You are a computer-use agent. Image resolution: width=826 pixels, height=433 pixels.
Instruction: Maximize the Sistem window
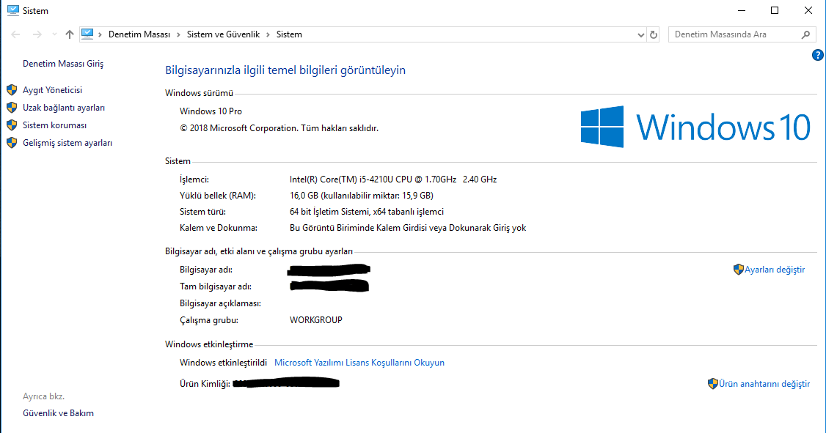pos(775,10)
